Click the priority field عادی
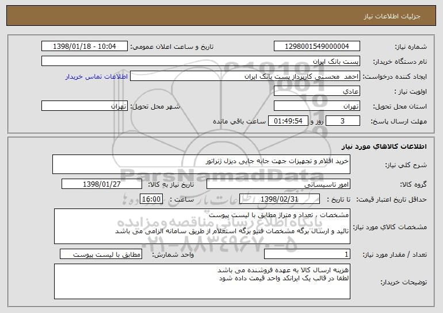This screenshot has height=313, width=443. [x=316, y=91]
